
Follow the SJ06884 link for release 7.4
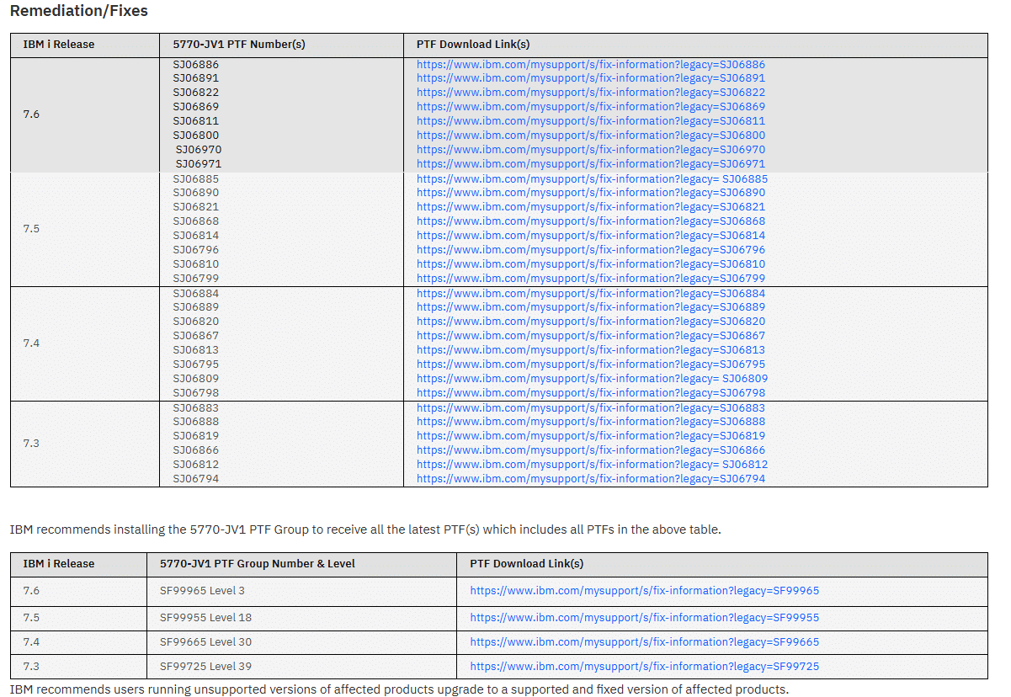coord(590,294)
